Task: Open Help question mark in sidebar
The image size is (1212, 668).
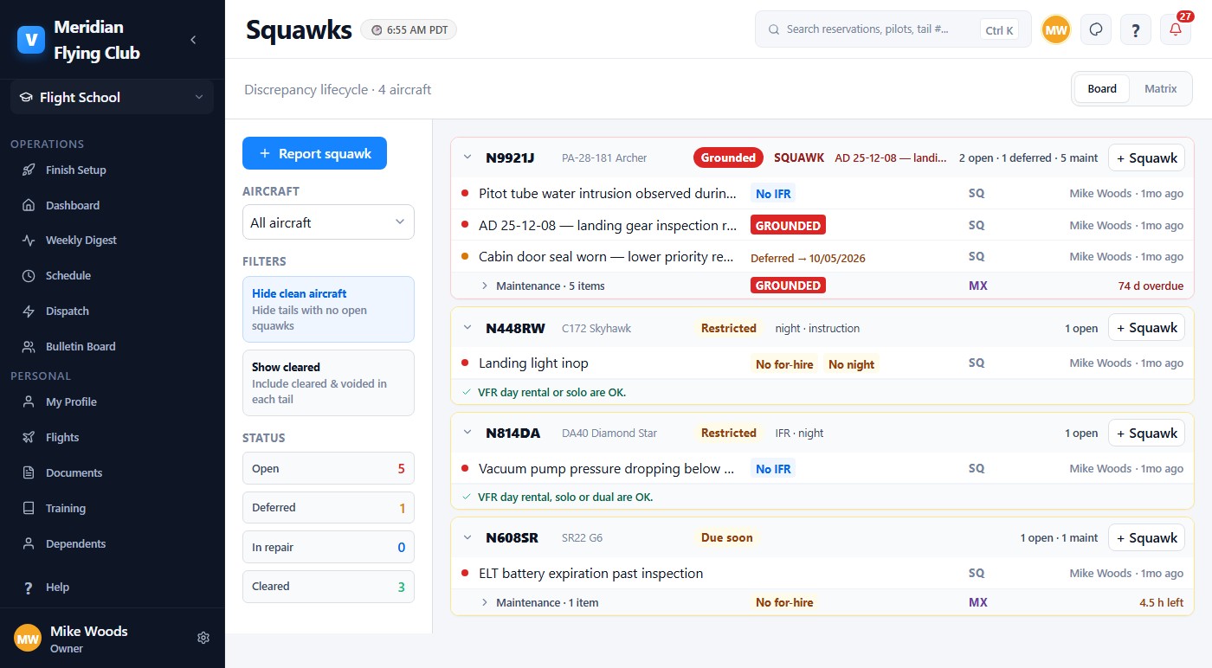Action: [29, 588]
